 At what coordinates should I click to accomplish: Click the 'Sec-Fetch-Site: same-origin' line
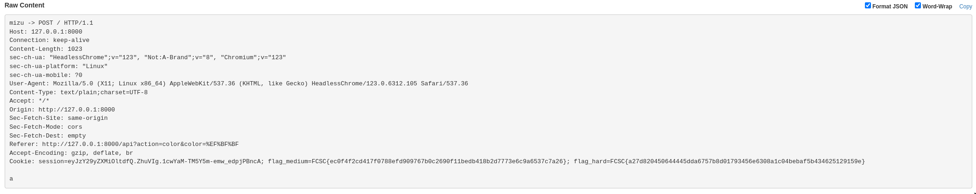click(x=58, y=118)
